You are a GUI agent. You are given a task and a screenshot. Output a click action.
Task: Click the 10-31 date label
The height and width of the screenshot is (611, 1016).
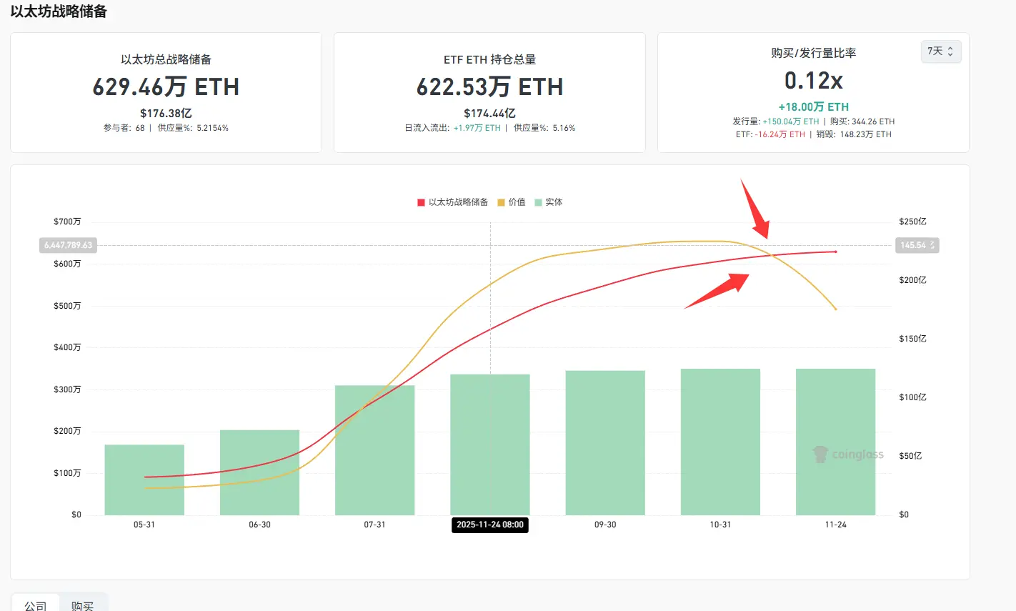(x=720, y=525)
